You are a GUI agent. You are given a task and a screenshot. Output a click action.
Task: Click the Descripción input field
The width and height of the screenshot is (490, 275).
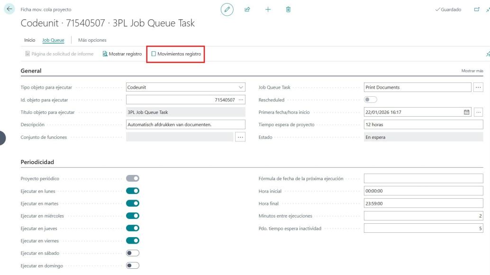(x=185, y=124)
